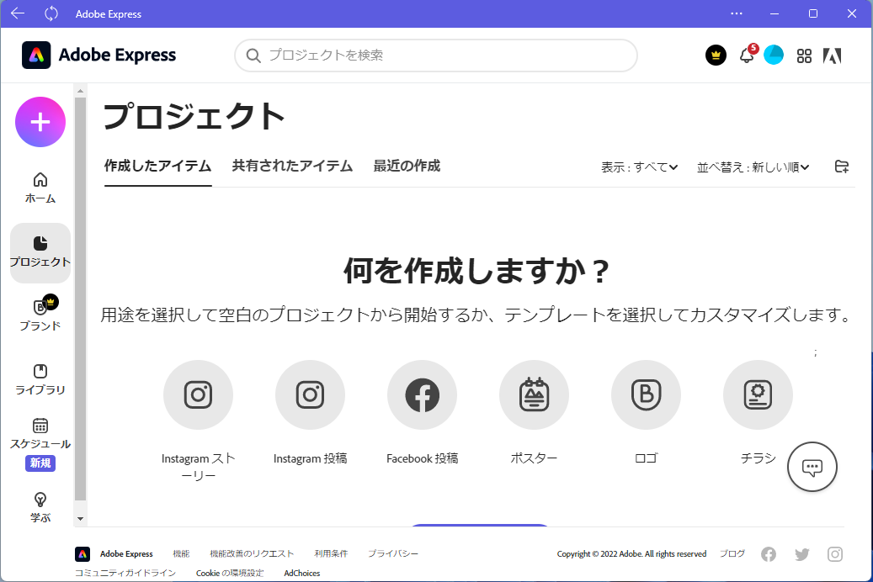Open the 機能 footer link
Viewport: 873px width, 582px height.
coord(181,553)
